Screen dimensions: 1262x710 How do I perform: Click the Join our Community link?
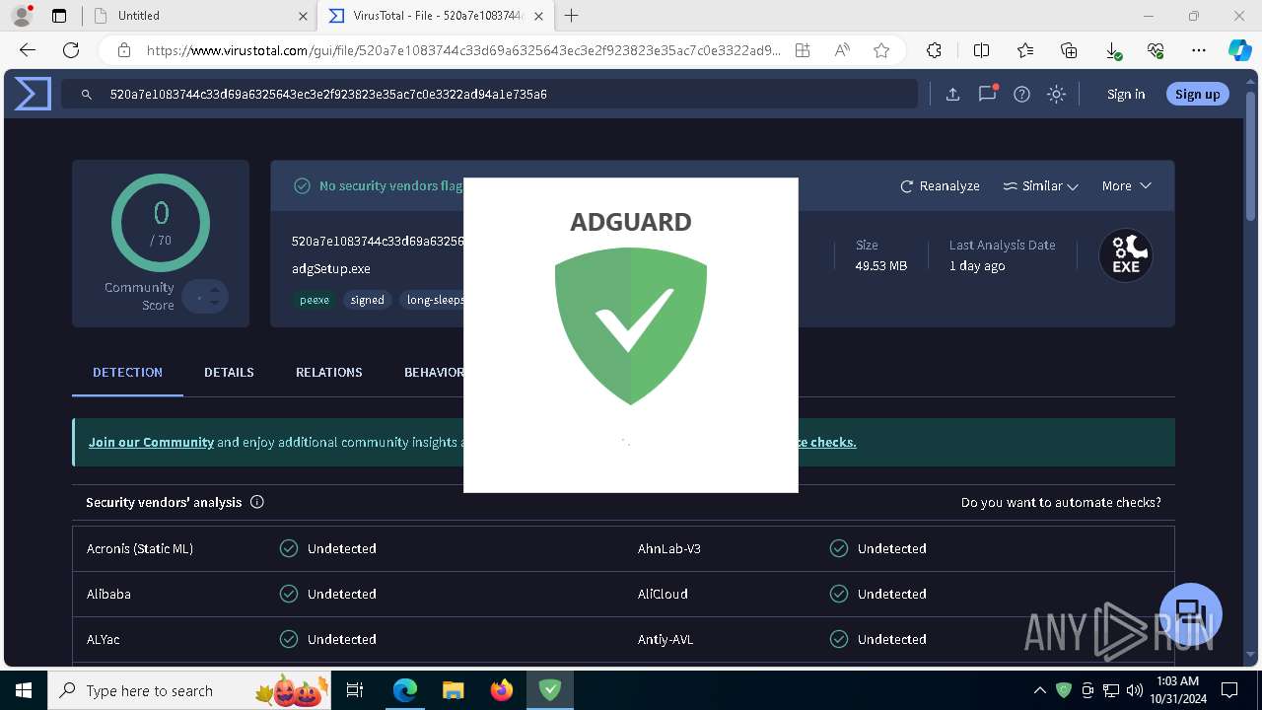(x=151, y=442)
